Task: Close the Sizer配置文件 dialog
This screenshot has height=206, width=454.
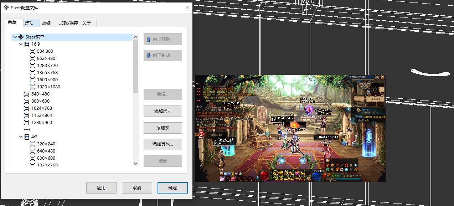Action: [x=187, y=7]
